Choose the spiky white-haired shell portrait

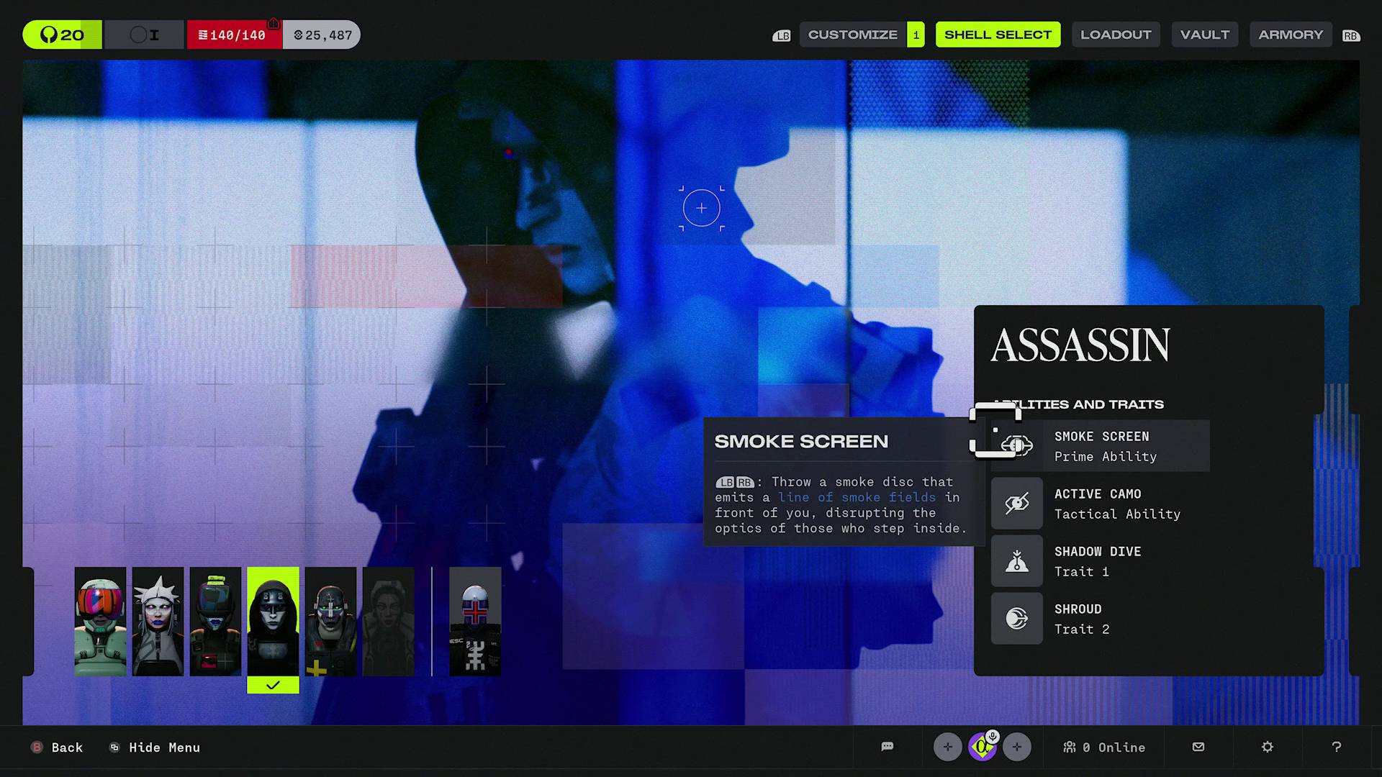click(x=158, y=622)
